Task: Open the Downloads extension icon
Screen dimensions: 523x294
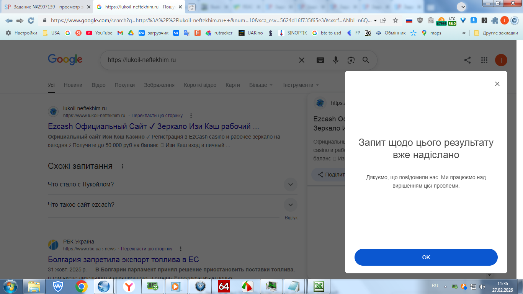Action: pos(474,20)
